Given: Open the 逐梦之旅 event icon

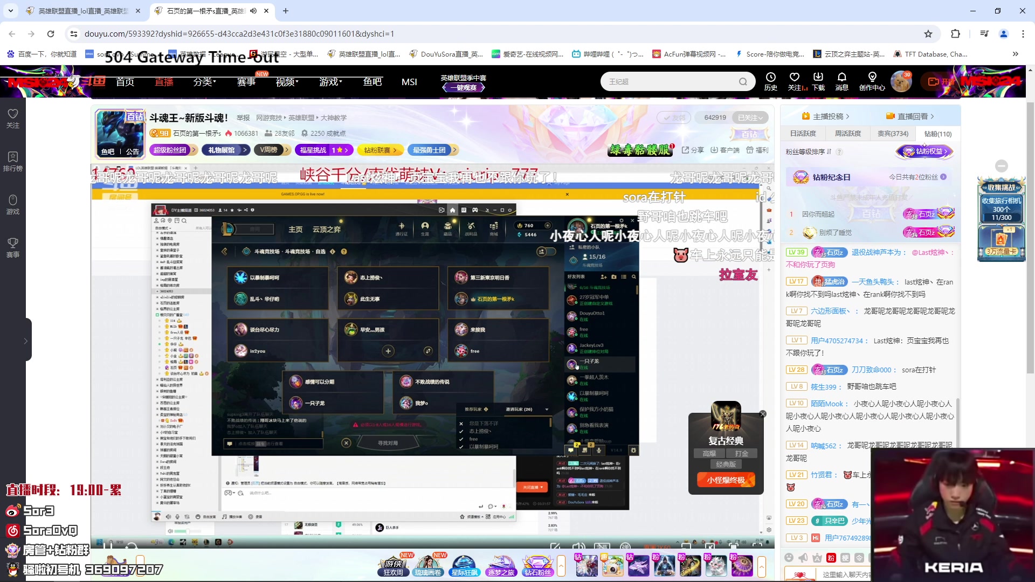Looking at the screenshot, I should click(x=501, y=565).
